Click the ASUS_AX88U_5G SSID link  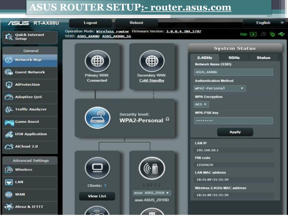[117, 36]
